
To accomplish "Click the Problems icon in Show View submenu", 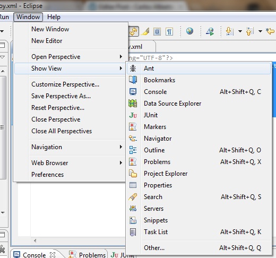I will click(133, 162).
